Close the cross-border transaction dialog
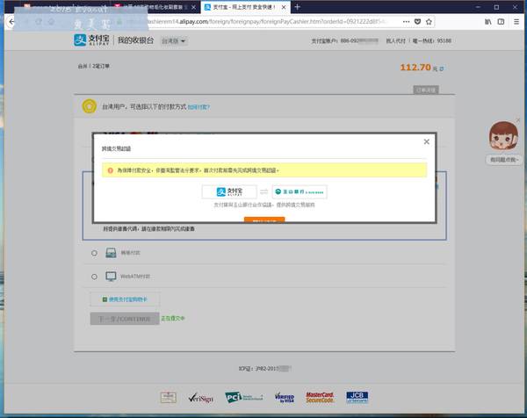The height and width of the screenshot is (418, 527). click(427, 141)
